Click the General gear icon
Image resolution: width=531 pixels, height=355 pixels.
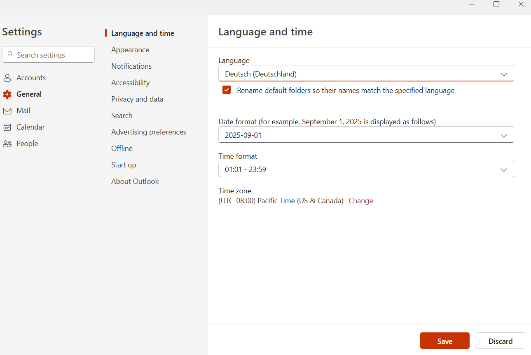(7, 94)
